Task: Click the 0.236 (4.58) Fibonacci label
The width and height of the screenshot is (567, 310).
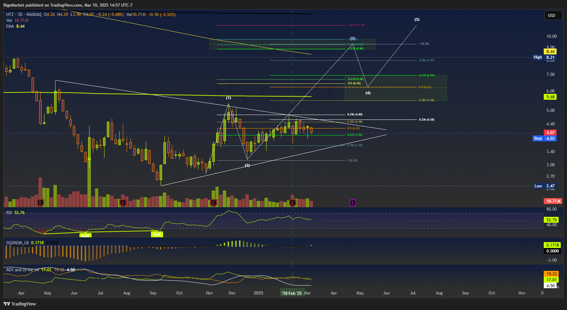Action: pyautogui.click(x=426, y=120)
